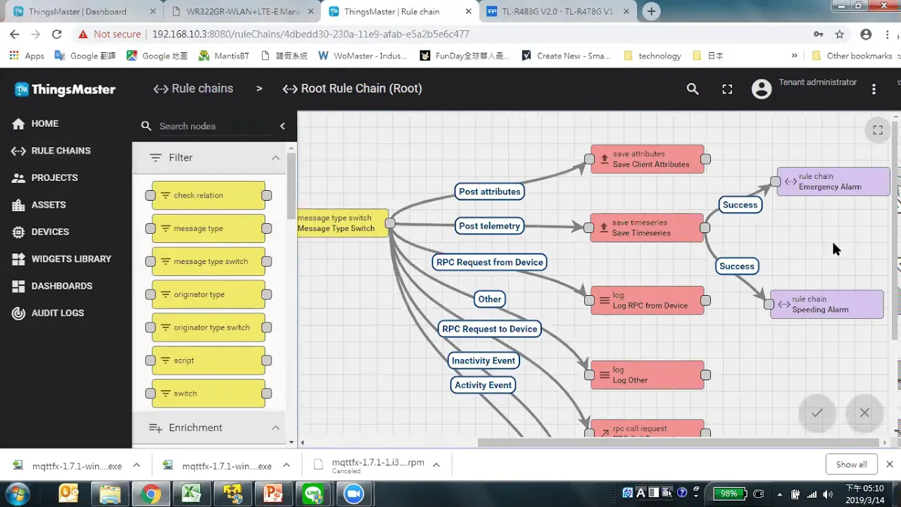Collapse the node library with arrow

pos(282,126)
